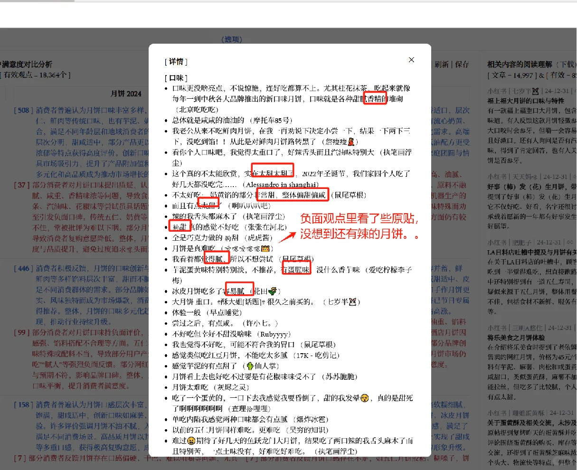
Task: Select reviewer name (张张在河北)
Action: point(265,227)
